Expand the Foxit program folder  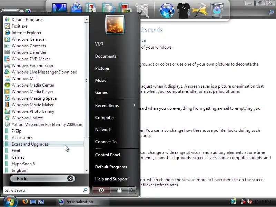pos(43,151)
